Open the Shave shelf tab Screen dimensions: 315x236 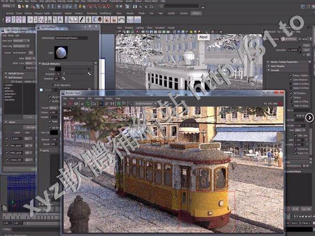pos(196,13)
